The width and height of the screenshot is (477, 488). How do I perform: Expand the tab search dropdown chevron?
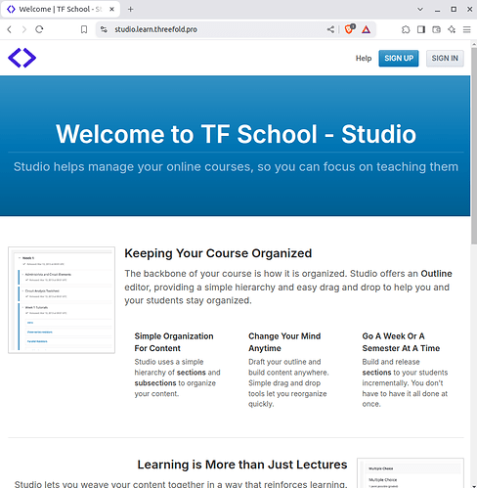click(420, 10)
